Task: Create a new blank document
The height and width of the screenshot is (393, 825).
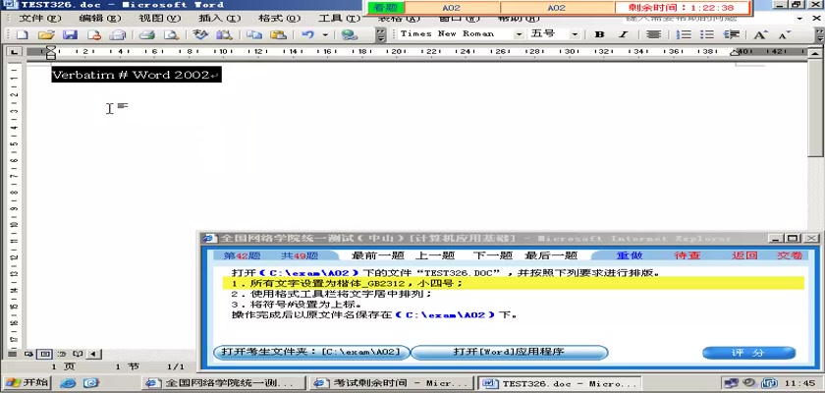Action: [22, 35]
